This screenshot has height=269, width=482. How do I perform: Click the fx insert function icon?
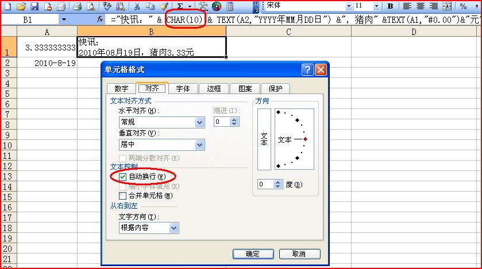coord(99,19)
